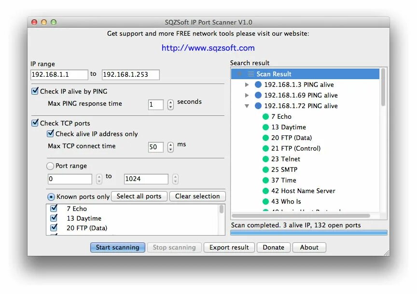Click the known ports list scrollbar
Screen dimensions: 417x294
pyautogui.click(x=221, y=209)
